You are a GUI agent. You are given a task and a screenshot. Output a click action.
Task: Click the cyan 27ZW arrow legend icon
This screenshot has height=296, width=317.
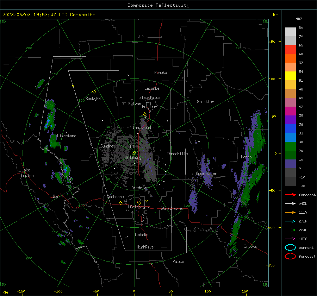290,221
